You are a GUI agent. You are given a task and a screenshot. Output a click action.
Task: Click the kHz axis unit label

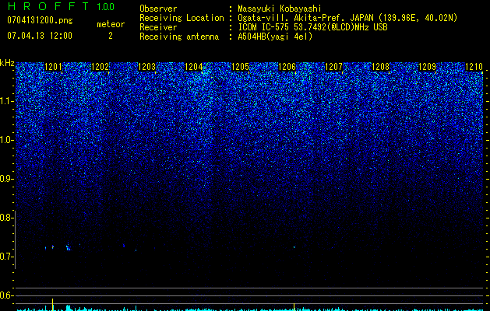pos(7,63)
